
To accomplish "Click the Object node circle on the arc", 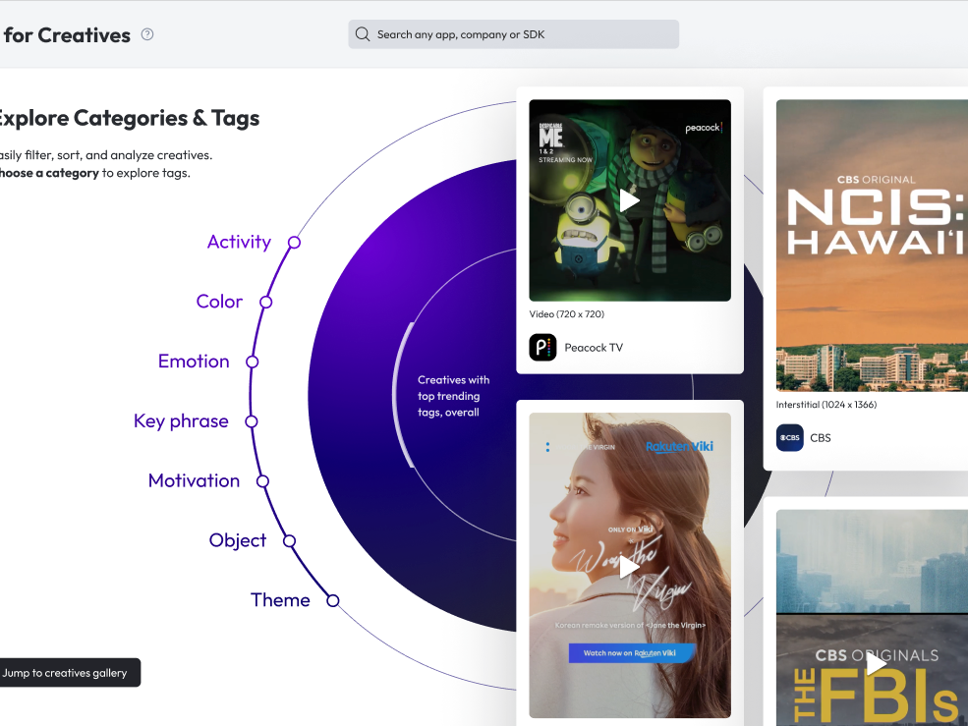I will pos(290,541).
